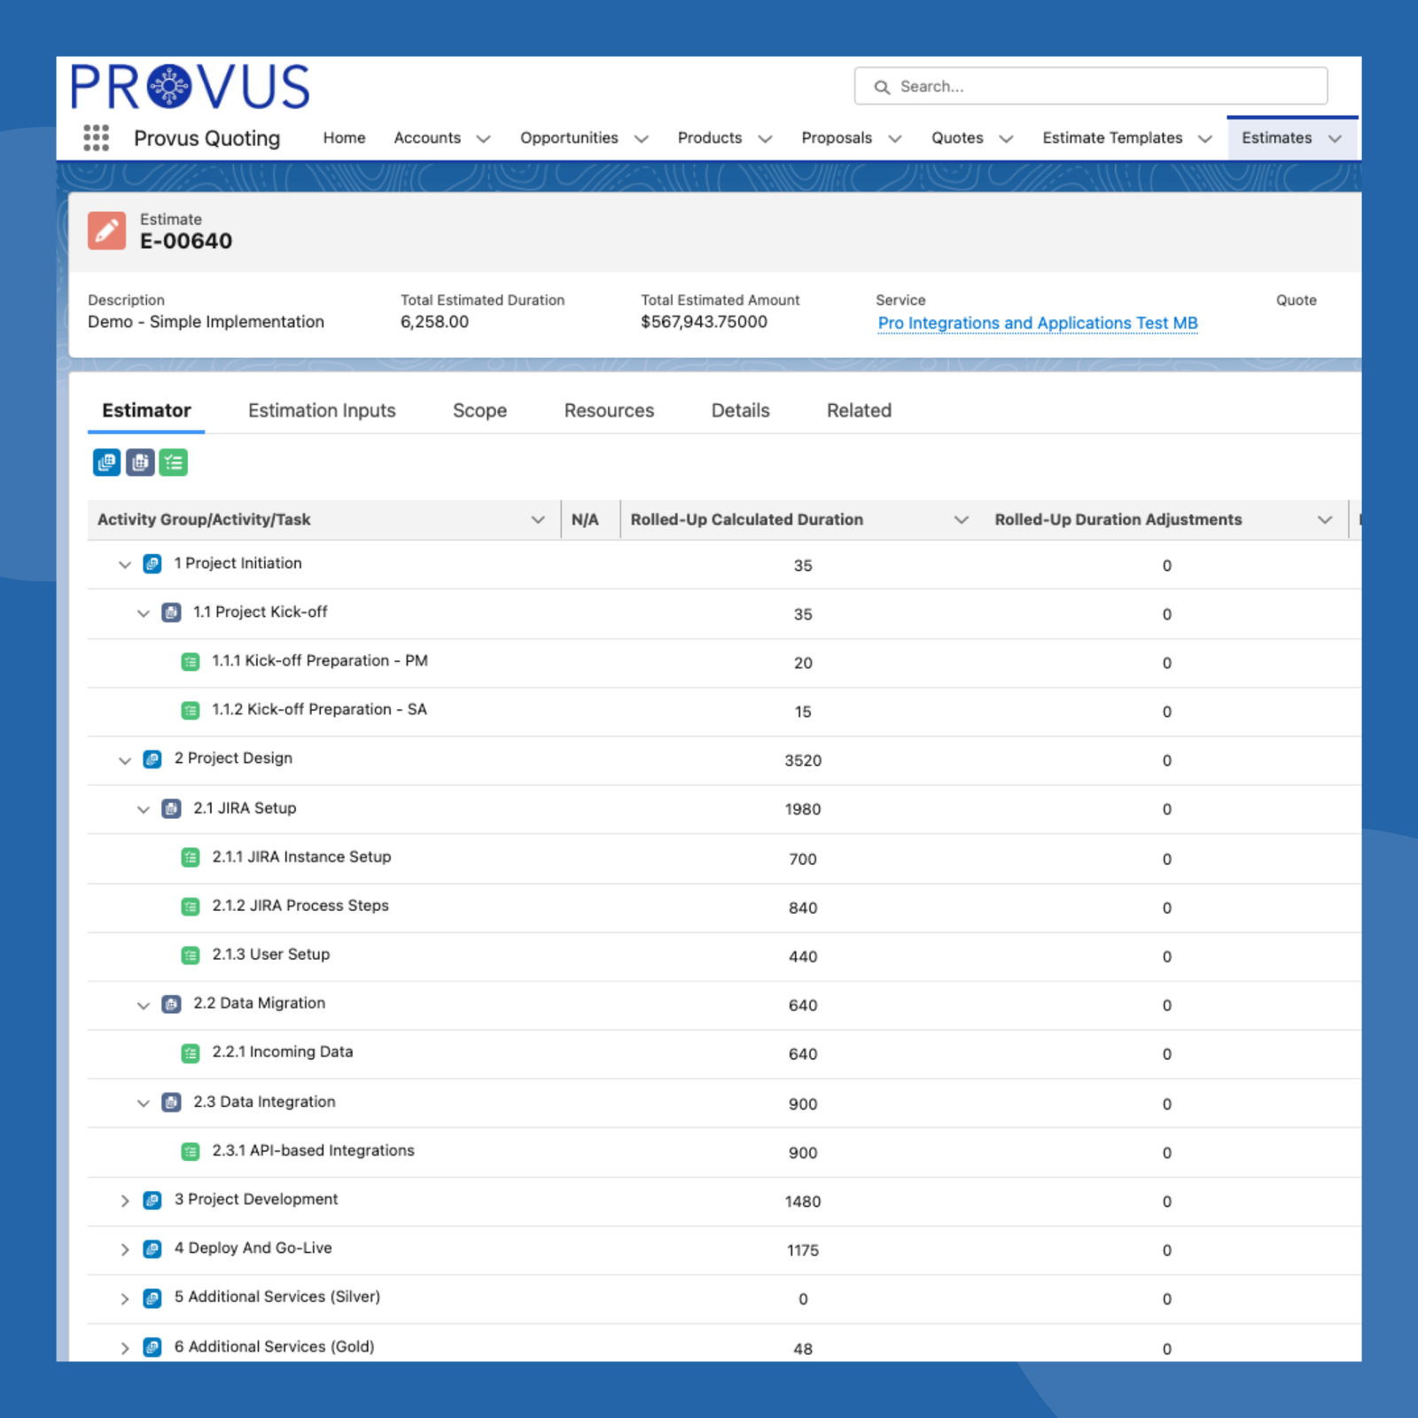Expand the 4 Deploy And Go-Live group
Screen dimensions: 1418x1418
[125, 1250]
